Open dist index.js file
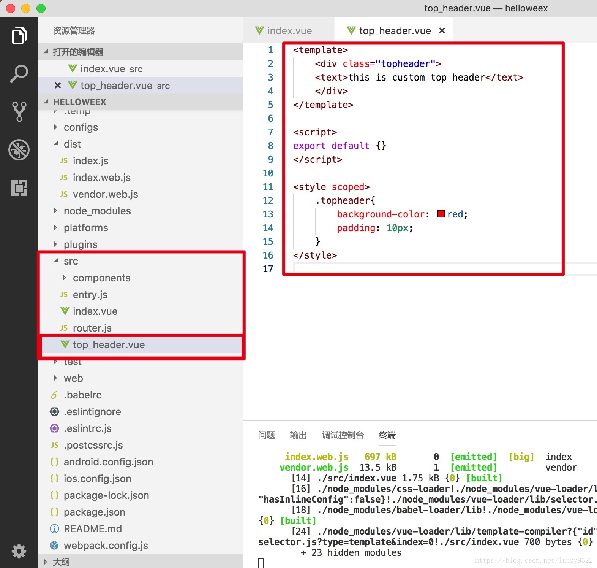This screenshot has width=597, height=568. pyautogui.click(x=141, y=161)
